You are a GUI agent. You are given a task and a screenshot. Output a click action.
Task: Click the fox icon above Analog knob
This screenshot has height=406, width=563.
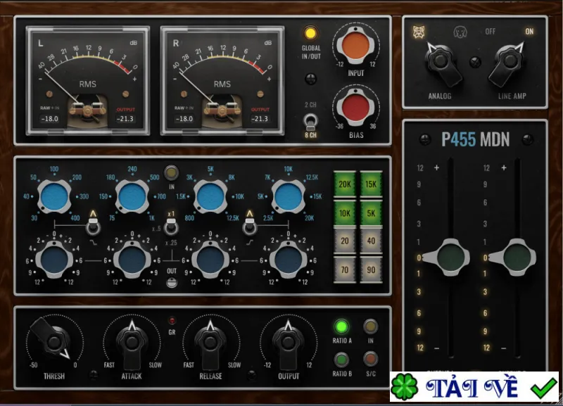coord(419,32)
